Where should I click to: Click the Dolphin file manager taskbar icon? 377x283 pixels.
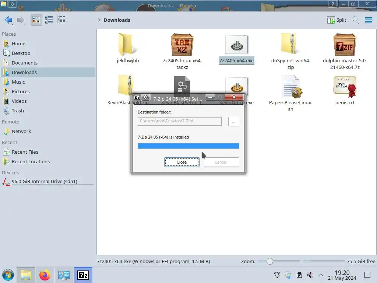(26, 275)
